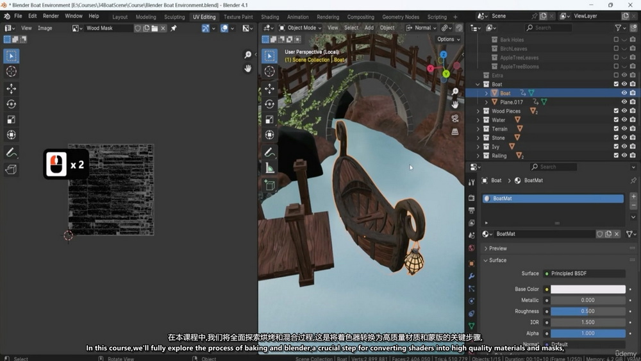Select the BoatMat material slot
Viewport: 641px width, 361px height.
(553, 198)
